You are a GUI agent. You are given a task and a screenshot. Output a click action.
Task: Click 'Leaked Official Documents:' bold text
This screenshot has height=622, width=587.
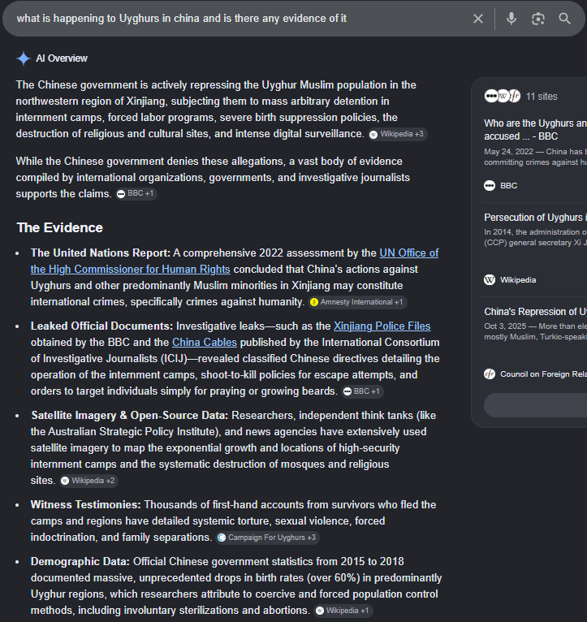(x=102, y=326)
